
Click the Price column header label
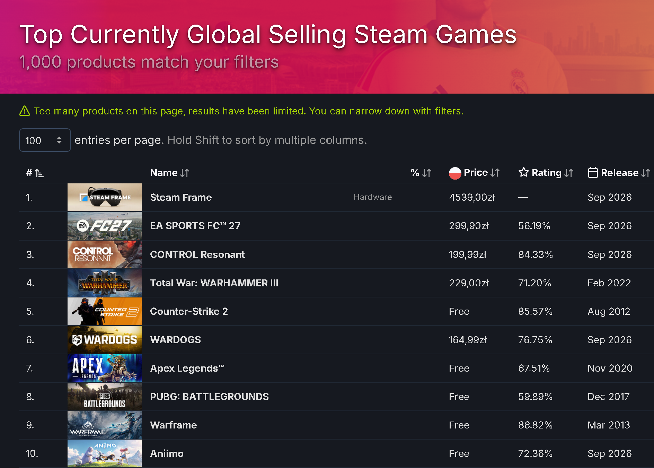coord(476,173)
